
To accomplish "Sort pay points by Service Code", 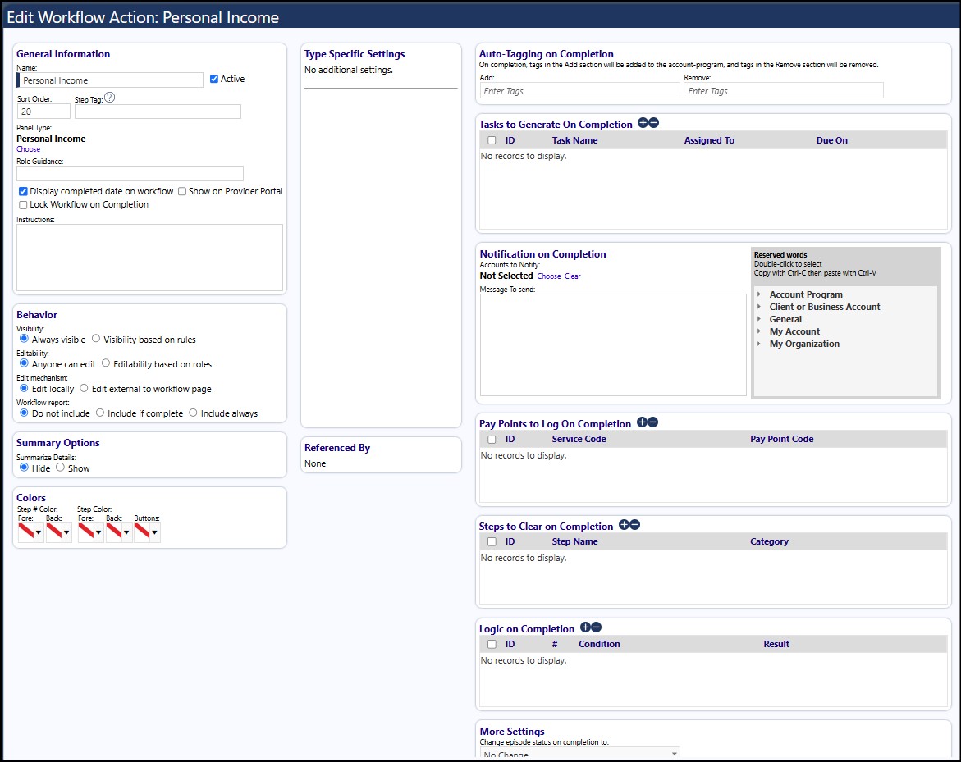I will [579, 439].
